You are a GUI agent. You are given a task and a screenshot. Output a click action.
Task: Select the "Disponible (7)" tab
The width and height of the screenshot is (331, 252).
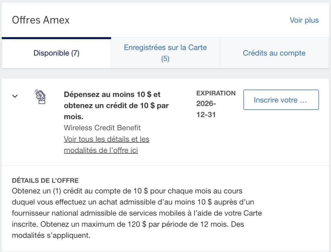pos(56,53)
